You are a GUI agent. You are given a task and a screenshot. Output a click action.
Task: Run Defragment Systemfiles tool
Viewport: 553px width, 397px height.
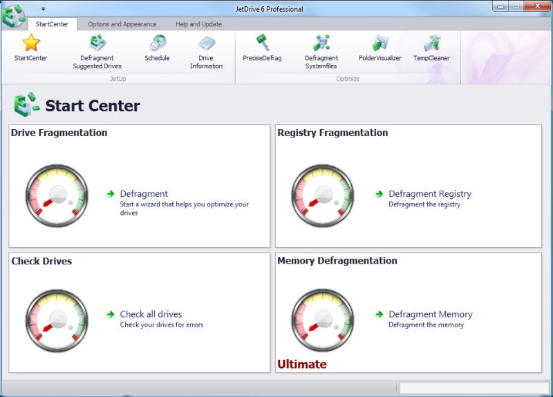pyautogui.click(x=321, y=52)
